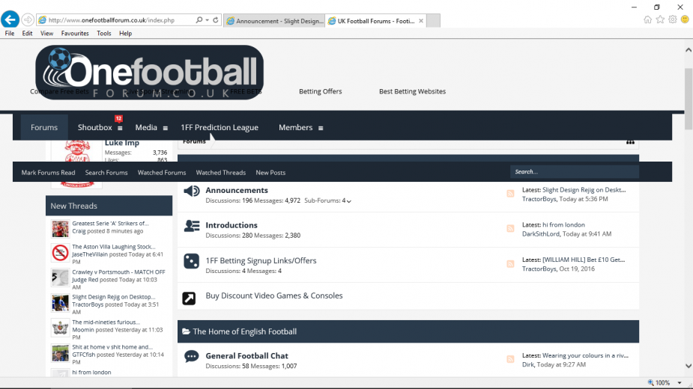The width and height of the screenshot is (693, 389).
Task: Click the Shoutbox notification badge showing 12
Action: click(118, 118)
